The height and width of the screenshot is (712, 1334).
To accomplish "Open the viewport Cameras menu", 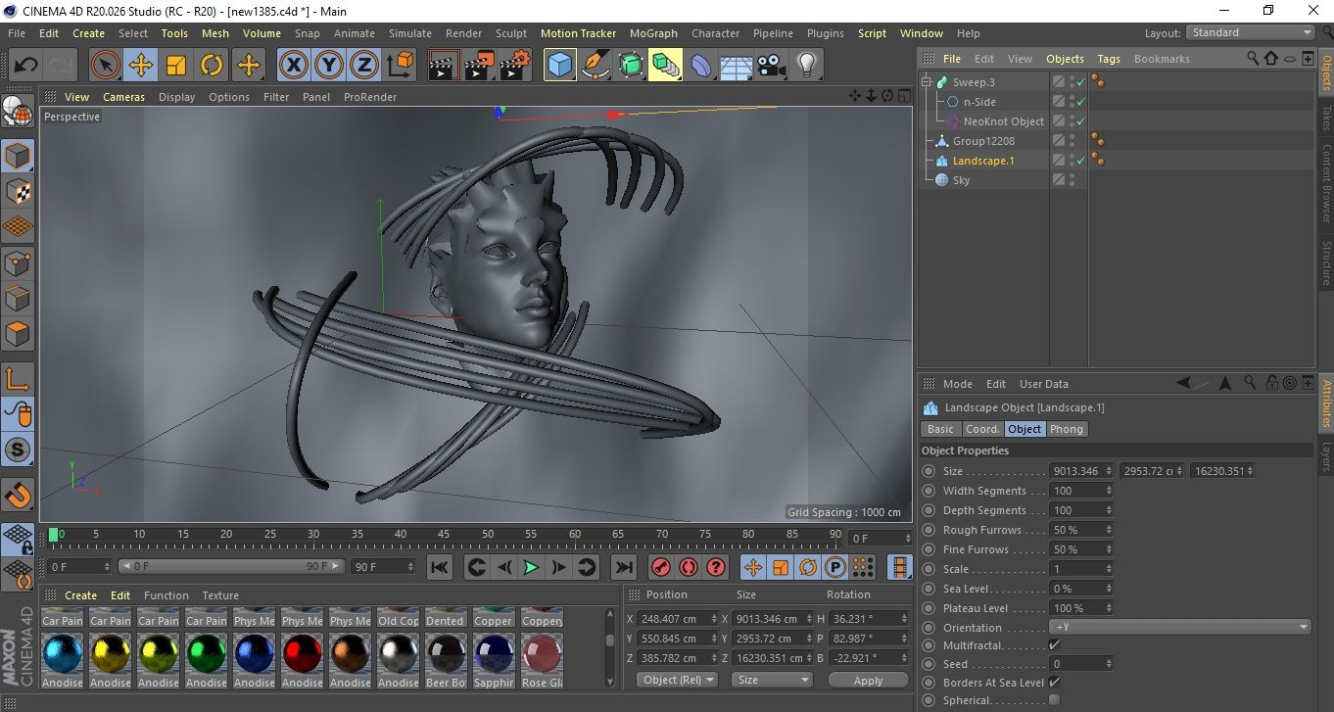I will pyautogui.click(x=123, y=97).
